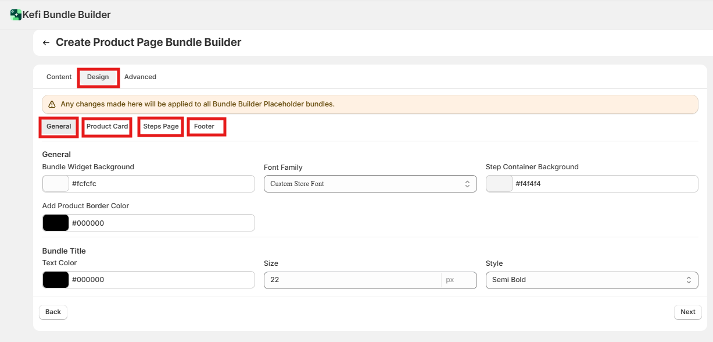The height and width of the screenshot is (342, 713).
Task: Choose the Bundle Title Text Color swatch
Action: [56, 280]
